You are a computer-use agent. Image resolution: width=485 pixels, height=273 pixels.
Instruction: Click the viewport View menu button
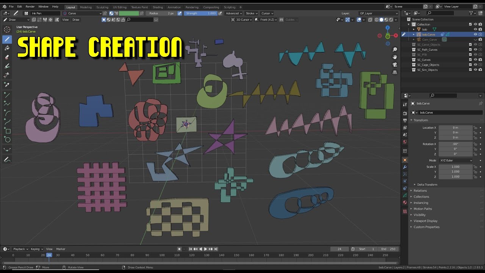click(x=66, y=20)
